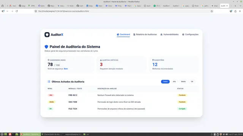Click the site information icon in address bar

click(36, 11)
